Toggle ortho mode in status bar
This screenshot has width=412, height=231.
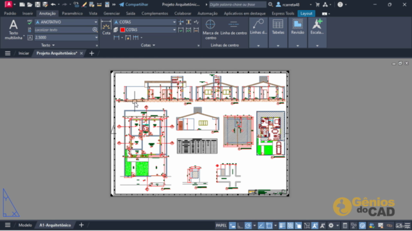point(240,225)
